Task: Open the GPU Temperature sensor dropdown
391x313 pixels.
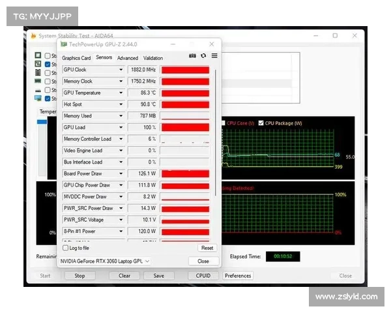Action: (121, 93)
